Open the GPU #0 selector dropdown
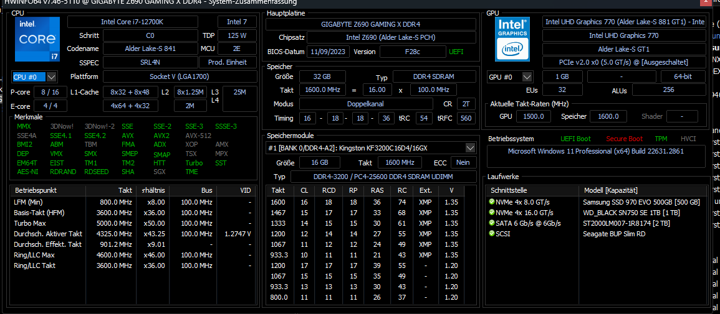Viewport: 720px width, 314px height. pyautogui.click(x=527, y=77)
